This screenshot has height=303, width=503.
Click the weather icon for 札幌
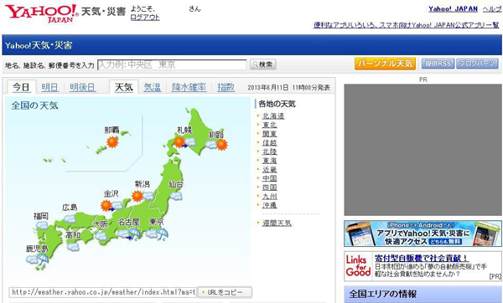coord(184,142)
